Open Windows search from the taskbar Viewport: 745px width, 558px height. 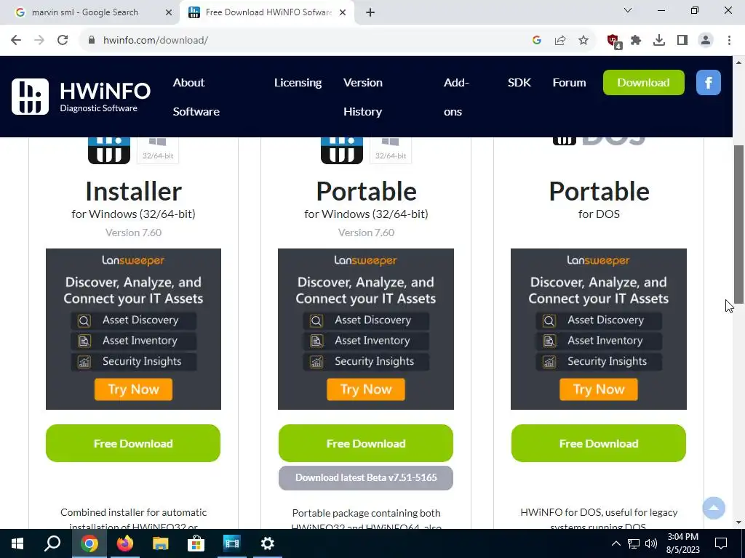pyautogui.click(x=52, y=543)
